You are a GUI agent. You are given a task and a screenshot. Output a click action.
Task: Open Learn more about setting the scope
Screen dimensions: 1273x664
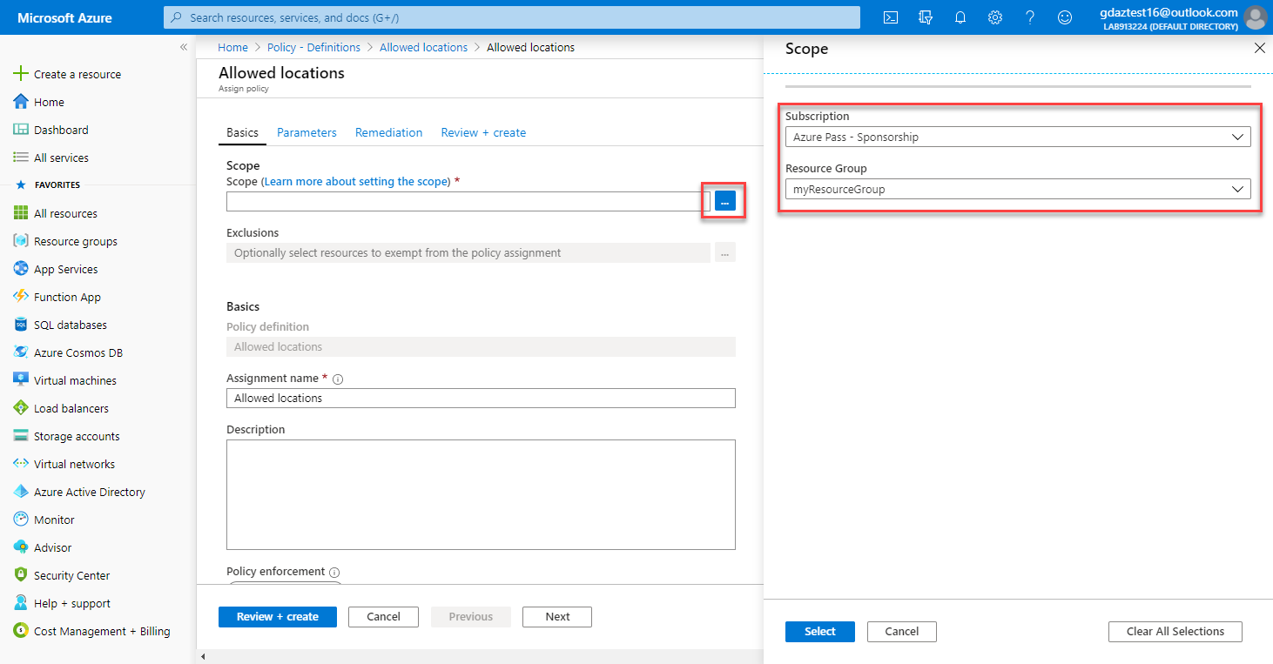coord(357,182)
